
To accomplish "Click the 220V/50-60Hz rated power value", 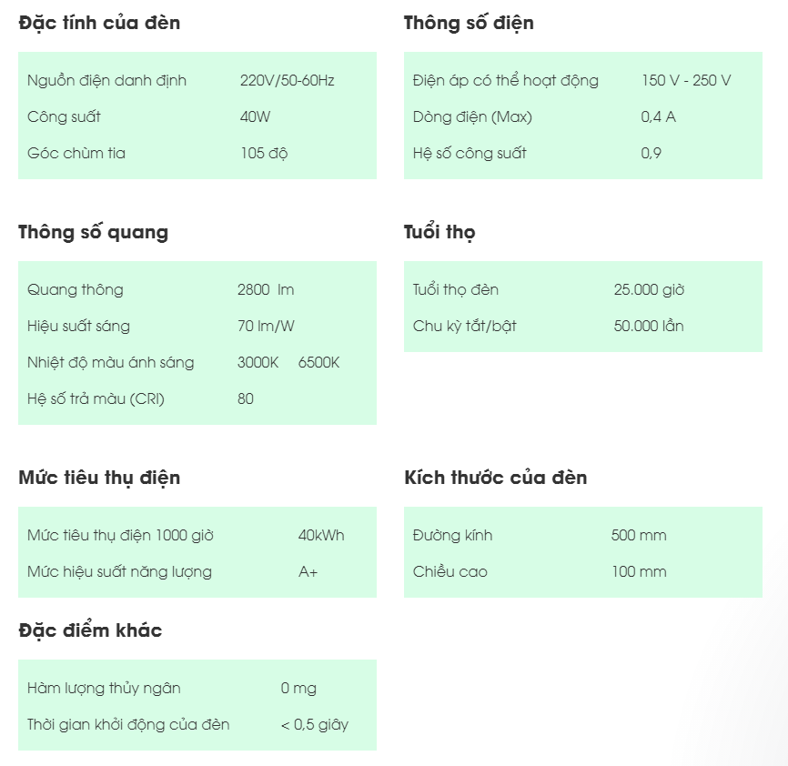I will point(288,80).
